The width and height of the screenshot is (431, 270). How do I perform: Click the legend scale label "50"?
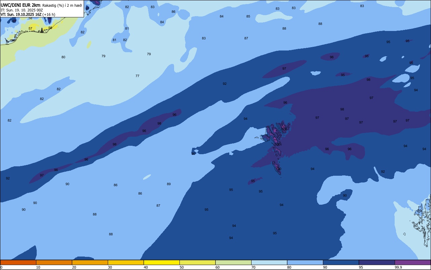coord(181,267)
